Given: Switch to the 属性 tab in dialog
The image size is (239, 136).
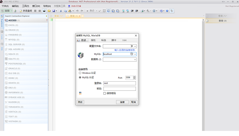Looking at the screenshot, I should [x=93, y=40].
